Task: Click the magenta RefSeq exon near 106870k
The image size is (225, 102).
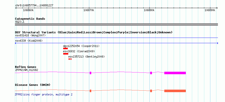Action: 91,73
